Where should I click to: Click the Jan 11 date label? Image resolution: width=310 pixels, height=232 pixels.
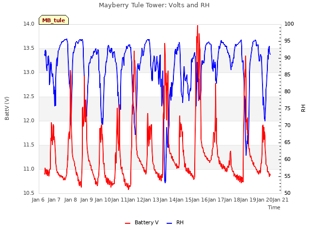point(119,200)
